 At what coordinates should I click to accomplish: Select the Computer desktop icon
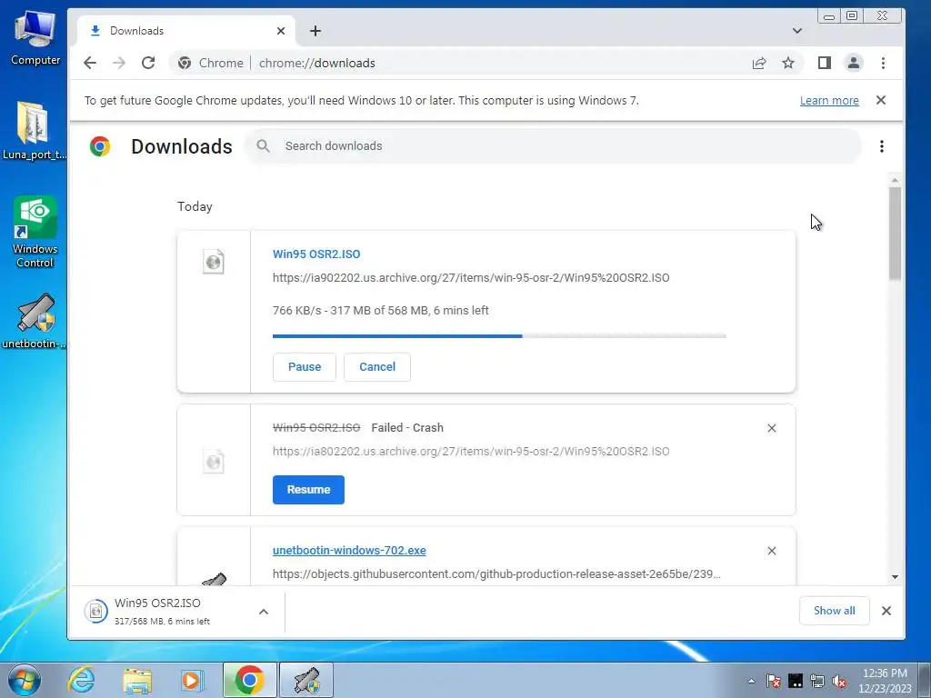(35, 38)
